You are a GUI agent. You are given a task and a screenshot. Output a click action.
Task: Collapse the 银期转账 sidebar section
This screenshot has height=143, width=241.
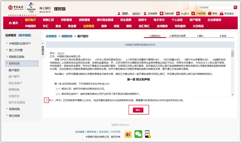7,64
